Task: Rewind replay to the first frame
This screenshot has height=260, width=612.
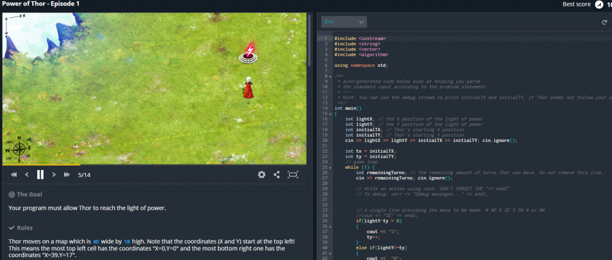Action: tap(14, 175)
